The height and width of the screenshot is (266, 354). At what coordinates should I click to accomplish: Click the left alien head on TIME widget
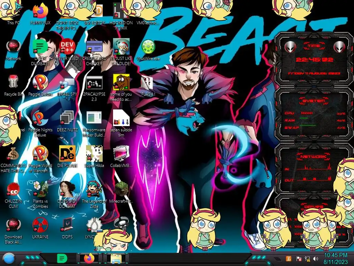click(x=290, y=47)
